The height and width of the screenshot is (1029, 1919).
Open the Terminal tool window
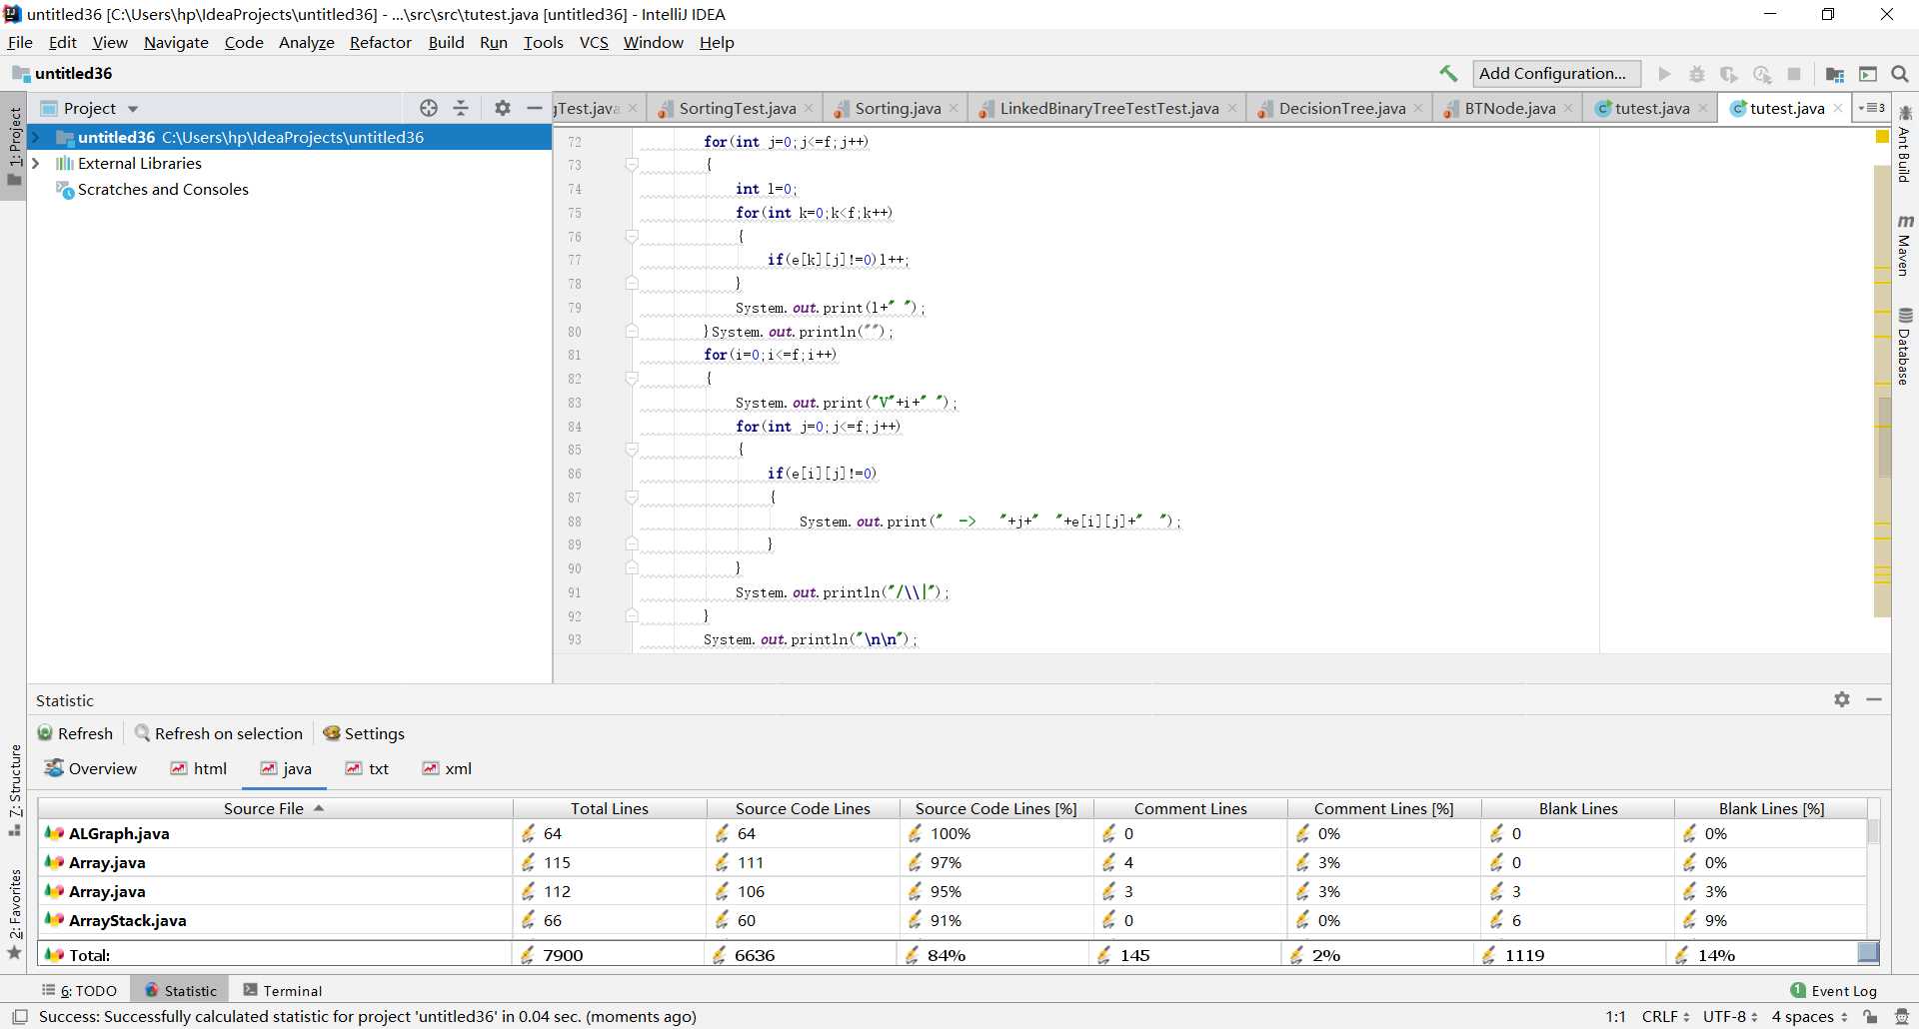click(x=283, y=990)
